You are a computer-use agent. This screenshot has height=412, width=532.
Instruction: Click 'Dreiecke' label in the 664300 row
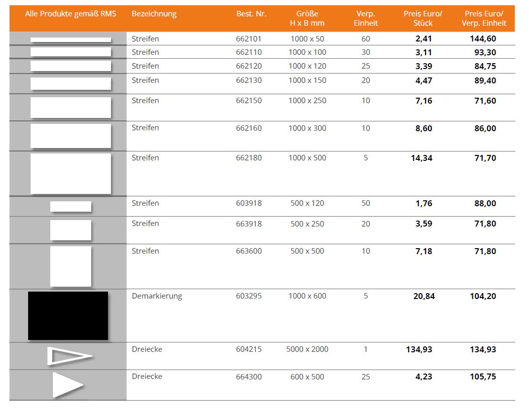[147, 376]
